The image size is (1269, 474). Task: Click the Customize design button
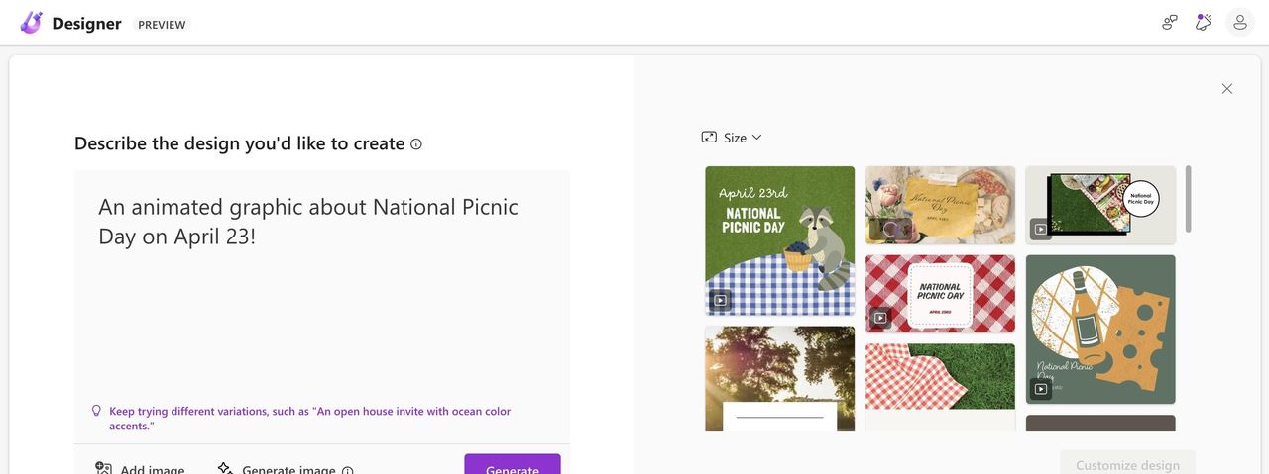(x=1127, y=463)
